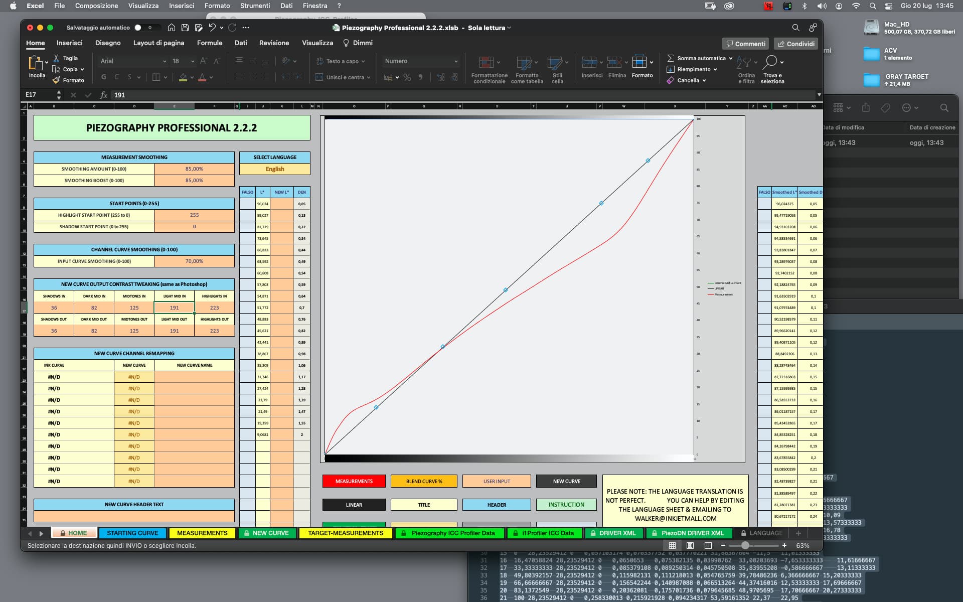
Task: Select normal grid view in status bar
Action: coord(672,545)
